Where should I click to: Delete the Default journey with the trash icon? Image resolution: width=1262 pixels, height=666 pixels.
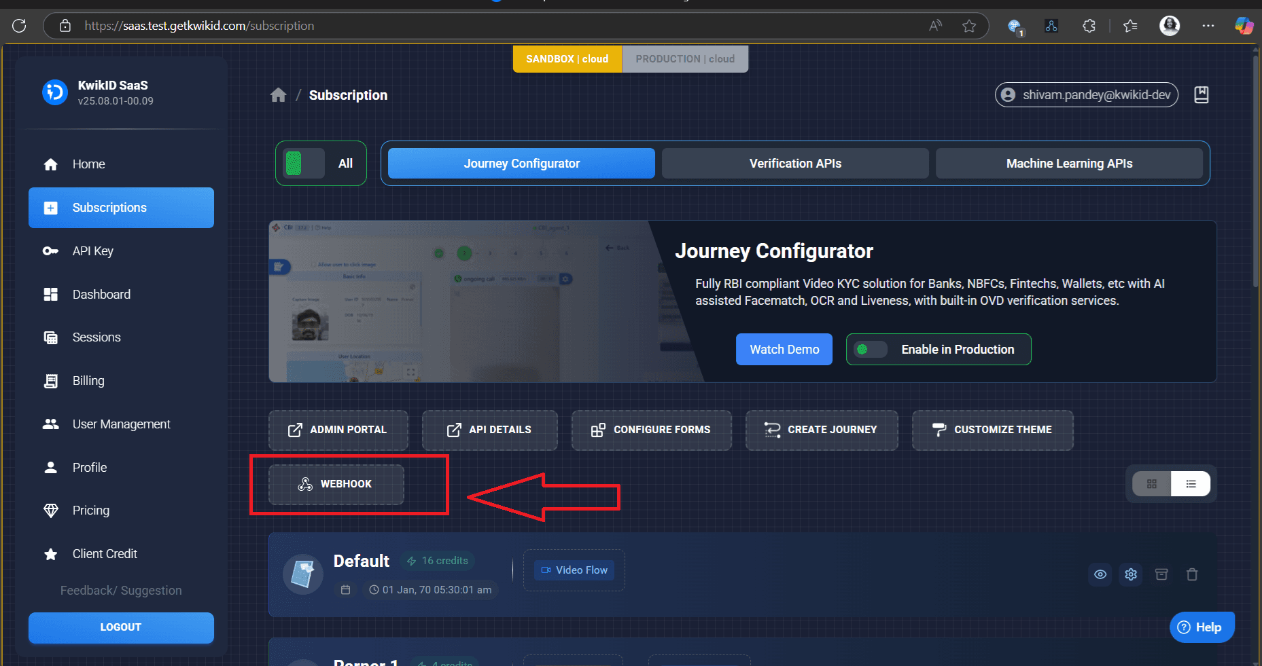[1192, 574]
